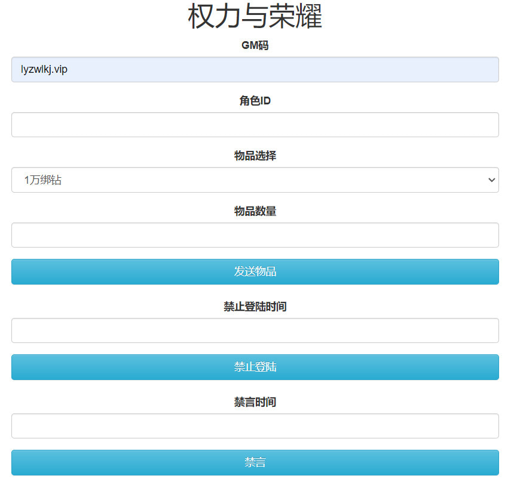Focus the 物品数量 input field
The height and width of the screenshot is (482, 514).
coord(255,235)
